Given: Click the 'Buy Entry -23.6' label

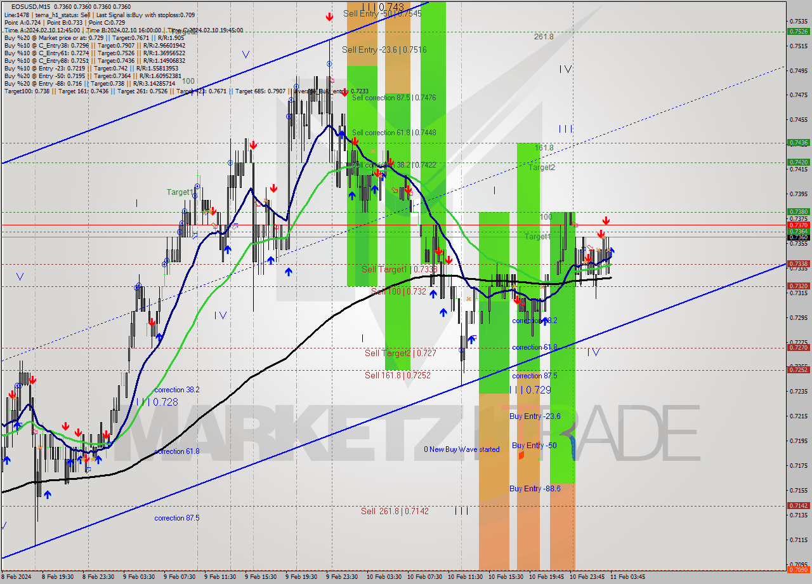Looking at the screenshot, I should coord(535,416).
